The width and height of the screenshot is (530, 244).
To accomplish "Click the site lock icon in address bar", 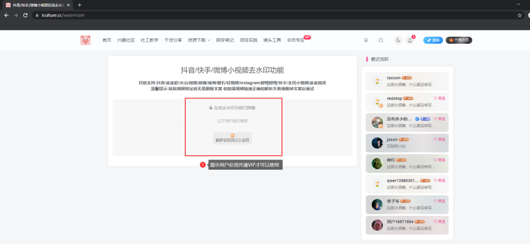I will 37,15.
